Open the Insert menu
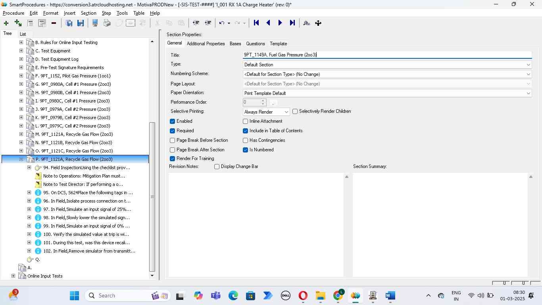The image size is (542, 305). tap(69, 13)
